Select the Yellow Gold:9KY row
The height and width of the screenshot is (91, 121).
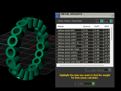coord(83,30)
